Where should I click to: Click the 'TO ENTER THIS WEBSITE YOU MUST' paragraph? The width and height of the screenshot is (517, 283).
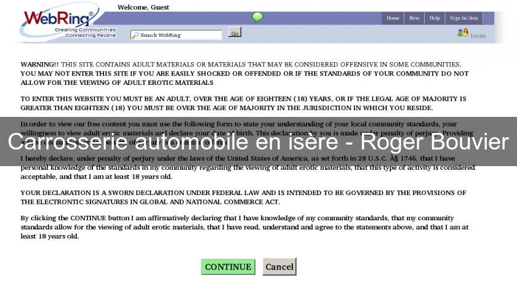(243, 103)
